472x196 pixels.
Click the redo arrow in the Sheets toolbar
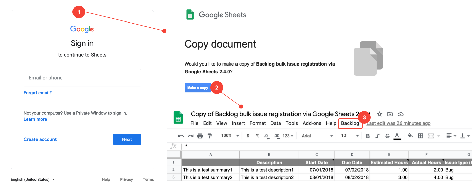191,136
